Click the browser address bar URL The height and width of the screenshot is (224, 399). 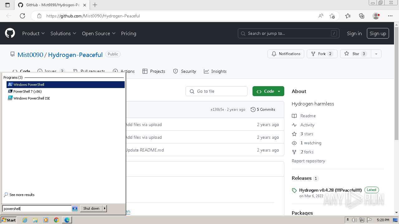93,16
